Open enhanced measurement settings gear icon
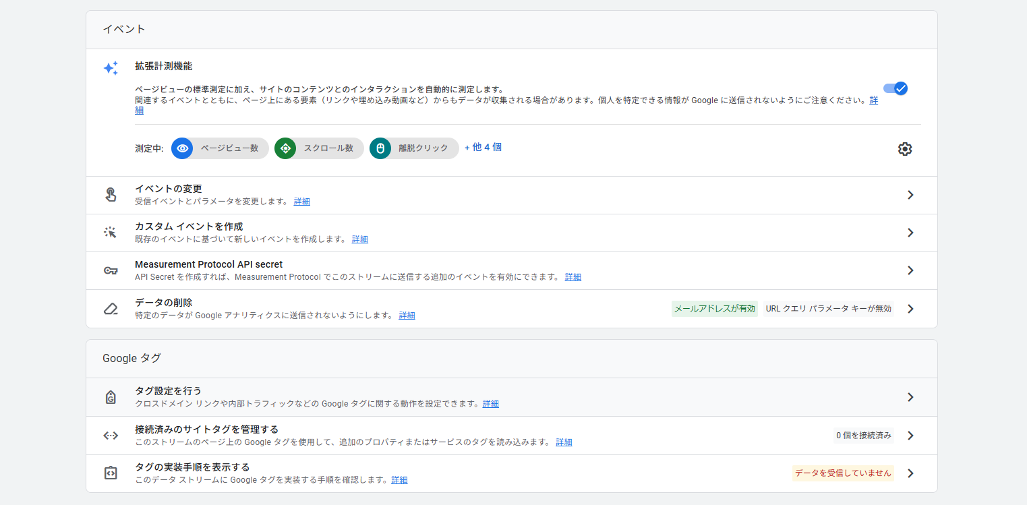Image resolution: width=1027 pixels, height=505 pixels. pos(905,149)
